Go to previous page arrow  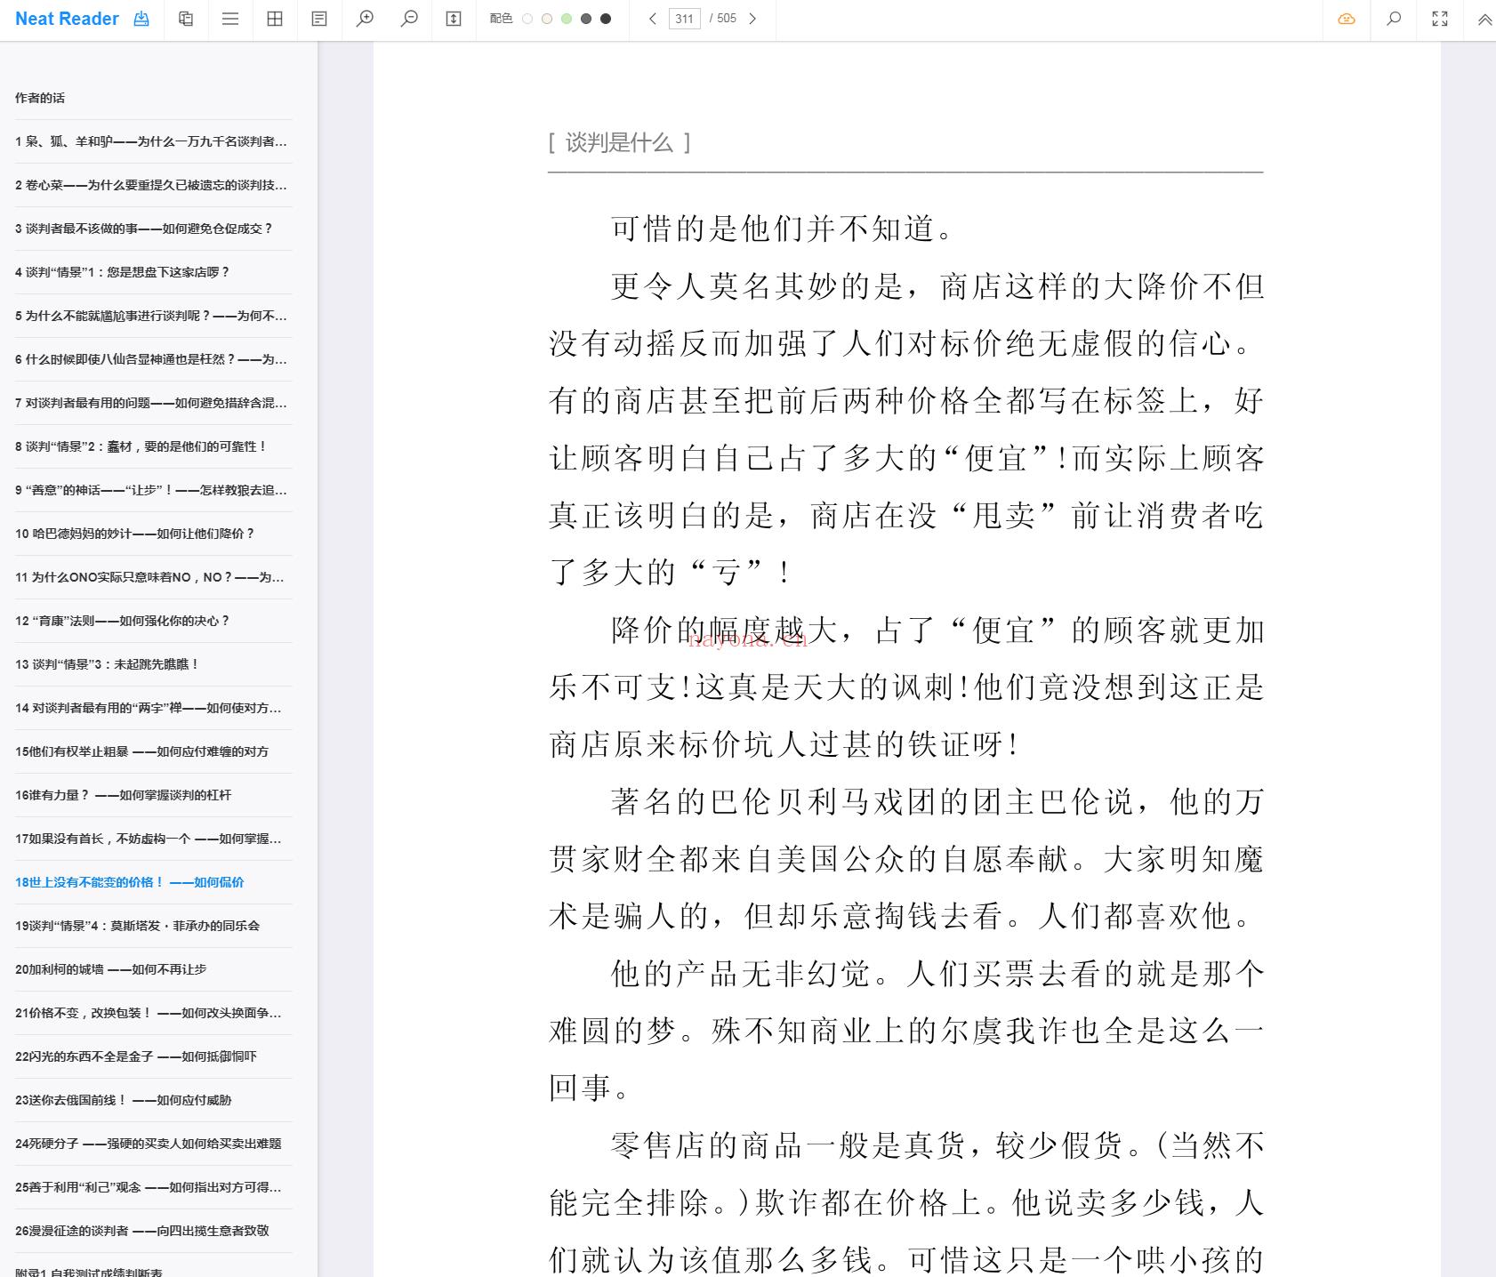pyautogui.click(x=652, y=19)
